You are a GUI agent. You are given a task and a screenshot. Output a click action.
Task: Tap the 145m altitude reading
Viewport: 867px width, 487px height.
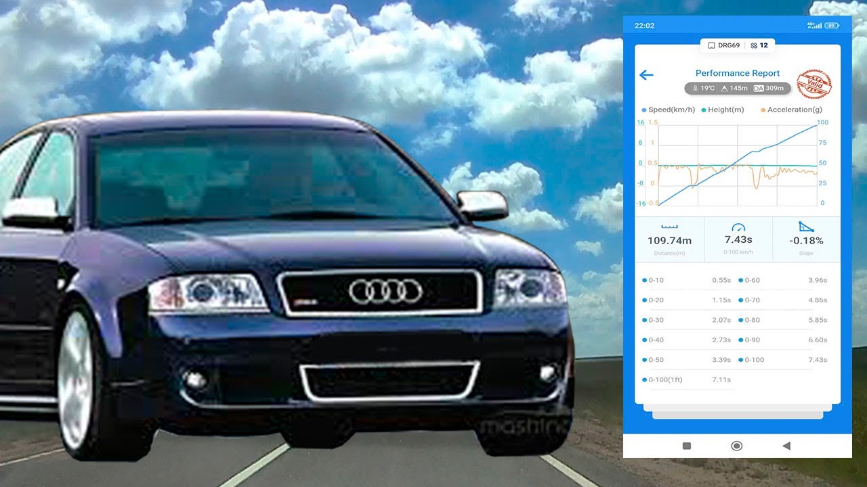(x=734, y=88)
